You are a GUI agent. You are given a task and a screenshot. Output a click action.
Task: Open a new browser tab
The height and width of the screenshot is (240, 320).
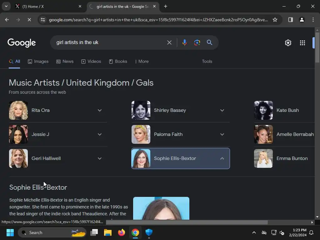tap(166, 6)
